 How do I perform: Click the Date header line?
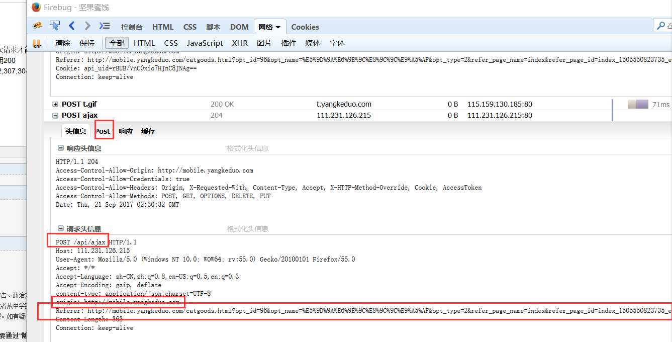click(118, 205)
